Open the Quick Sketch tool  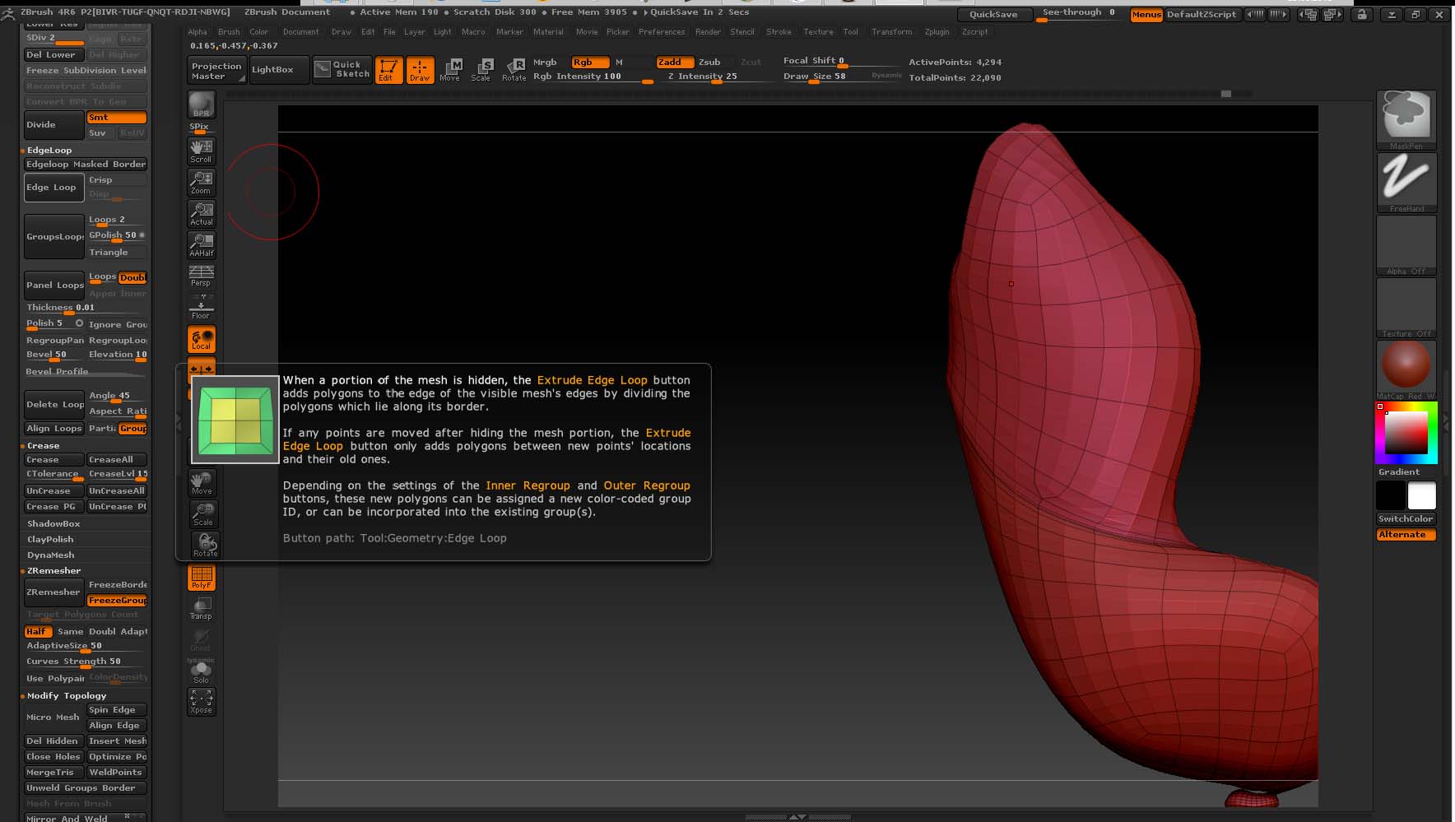tap(342, 69)
